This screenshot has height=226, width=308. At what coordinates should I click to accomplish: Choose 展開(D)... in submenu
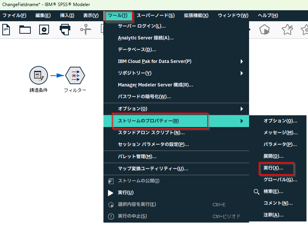pyautogui.click(x=278, y=156)
